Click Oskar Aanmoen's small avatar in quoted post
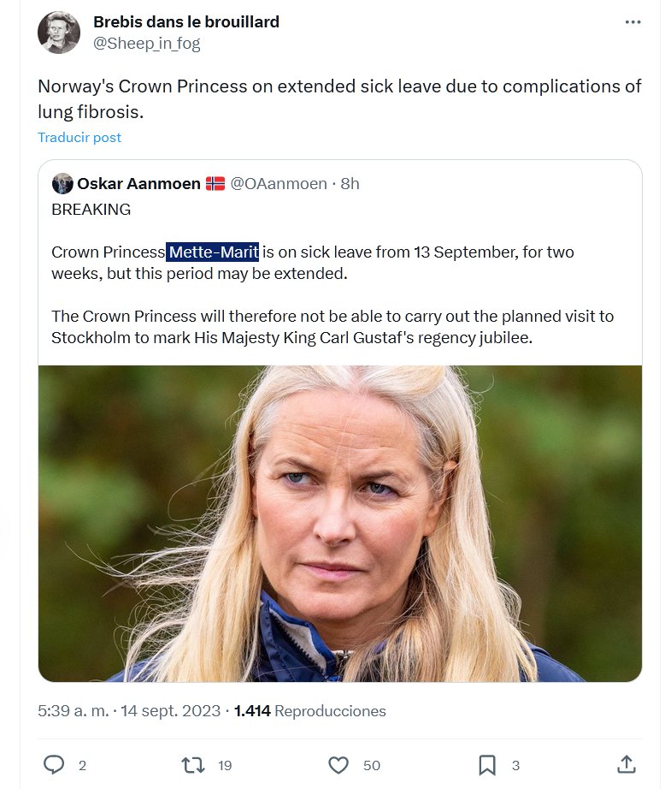Viewport: 665px width, 789px height. [x=62, y=183]
